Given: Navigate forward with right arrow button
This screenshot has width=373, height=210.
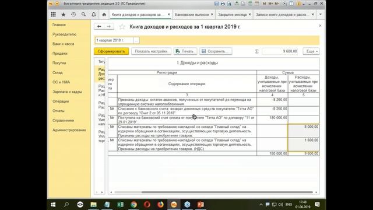Looking at the screenshot, I should (x=109, y=26).
